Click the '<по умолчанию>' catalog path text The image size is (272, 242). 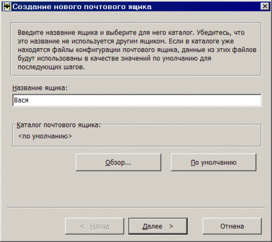tap(45, 136)
